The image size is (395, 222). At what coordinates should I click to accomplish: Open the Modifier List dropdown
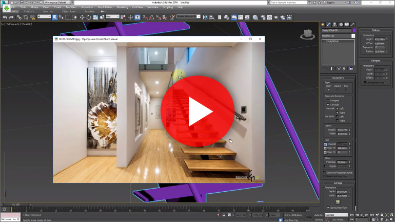(x=339, y=36)
